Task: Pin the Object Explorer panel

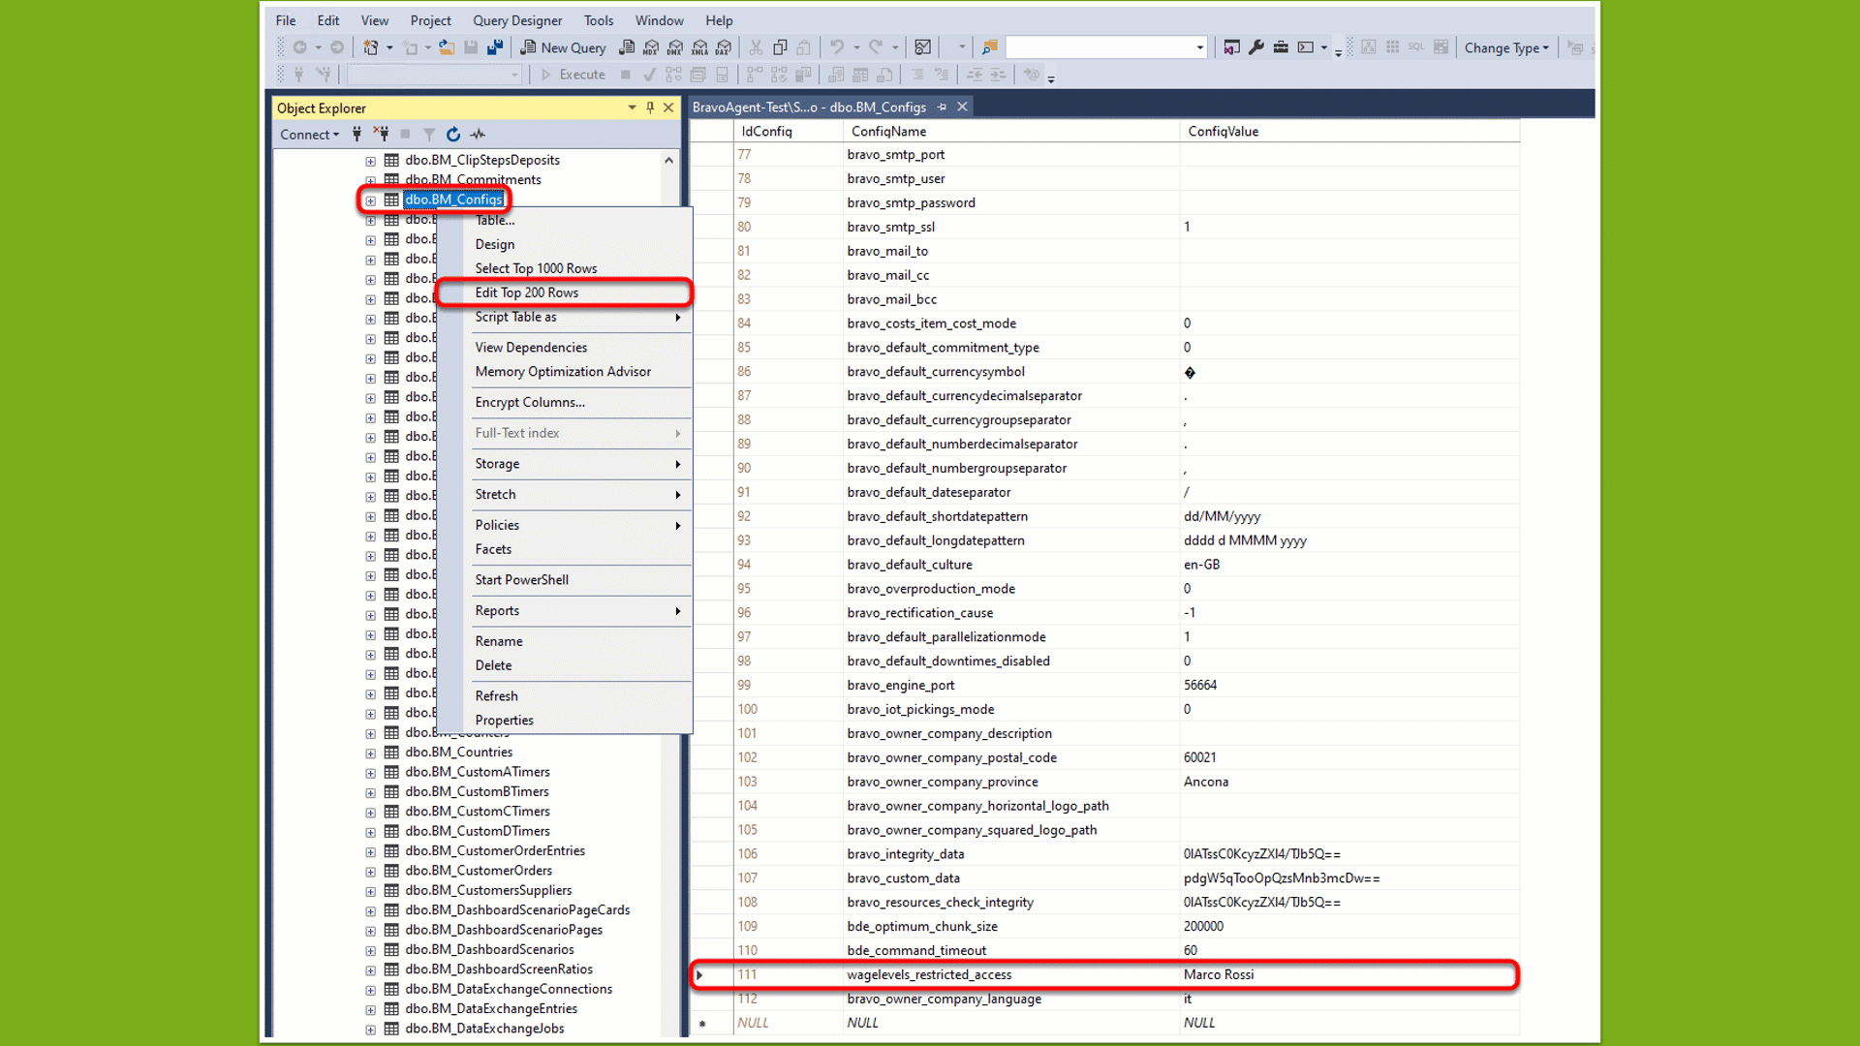Action: [650, 108]
